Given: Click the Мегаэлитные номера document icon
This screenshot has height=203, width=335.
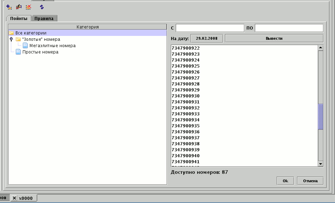Looking at the screenshot, I should (x=25, y=46).
